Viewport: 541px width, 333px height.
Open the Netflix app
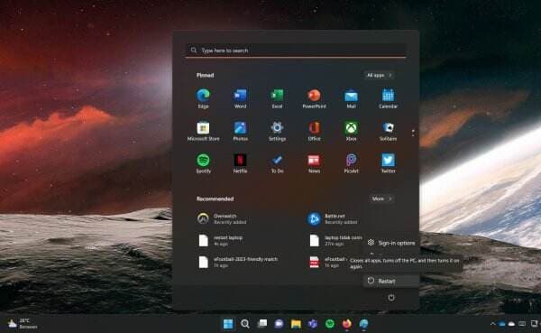coord(240,163)
